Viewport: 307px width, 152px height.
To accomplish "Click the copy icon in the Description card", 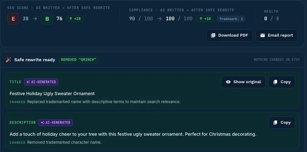I will pyautogui.click(x=275, y=122).
